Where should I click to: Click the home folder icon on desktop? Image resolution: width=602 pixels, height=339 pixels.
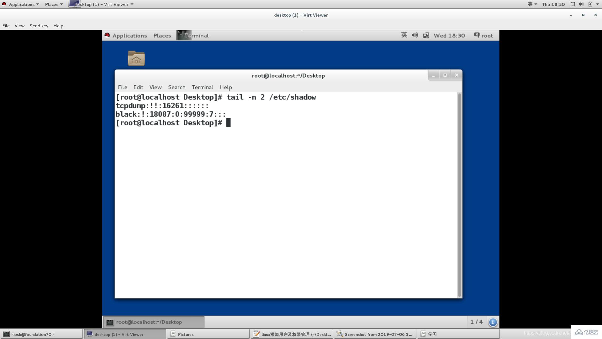point(136,57)
